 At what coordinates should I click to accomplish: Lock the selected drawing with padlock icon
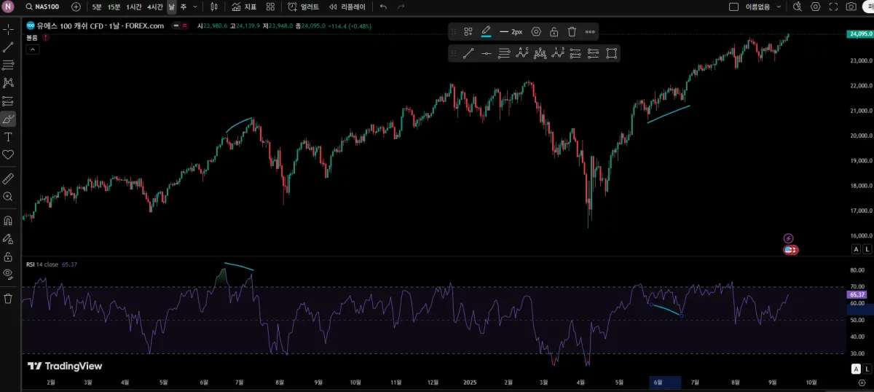click(x=554, y=31)
